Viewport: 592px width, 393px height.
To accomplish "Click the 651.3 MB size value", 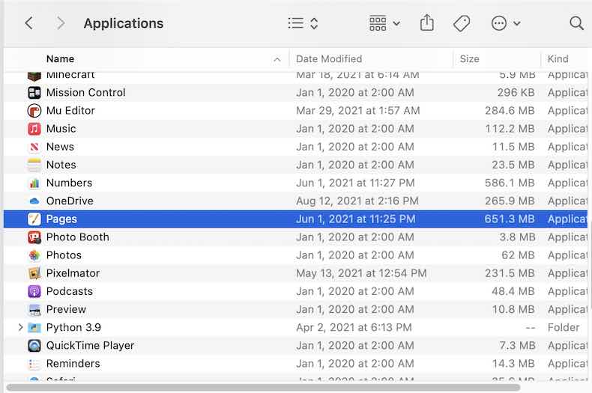I will pos(510,219).
